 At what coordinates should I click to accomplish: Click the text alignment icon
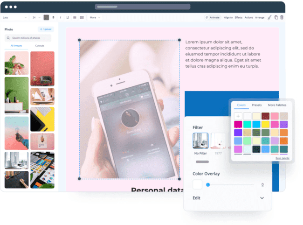[75, 17]
